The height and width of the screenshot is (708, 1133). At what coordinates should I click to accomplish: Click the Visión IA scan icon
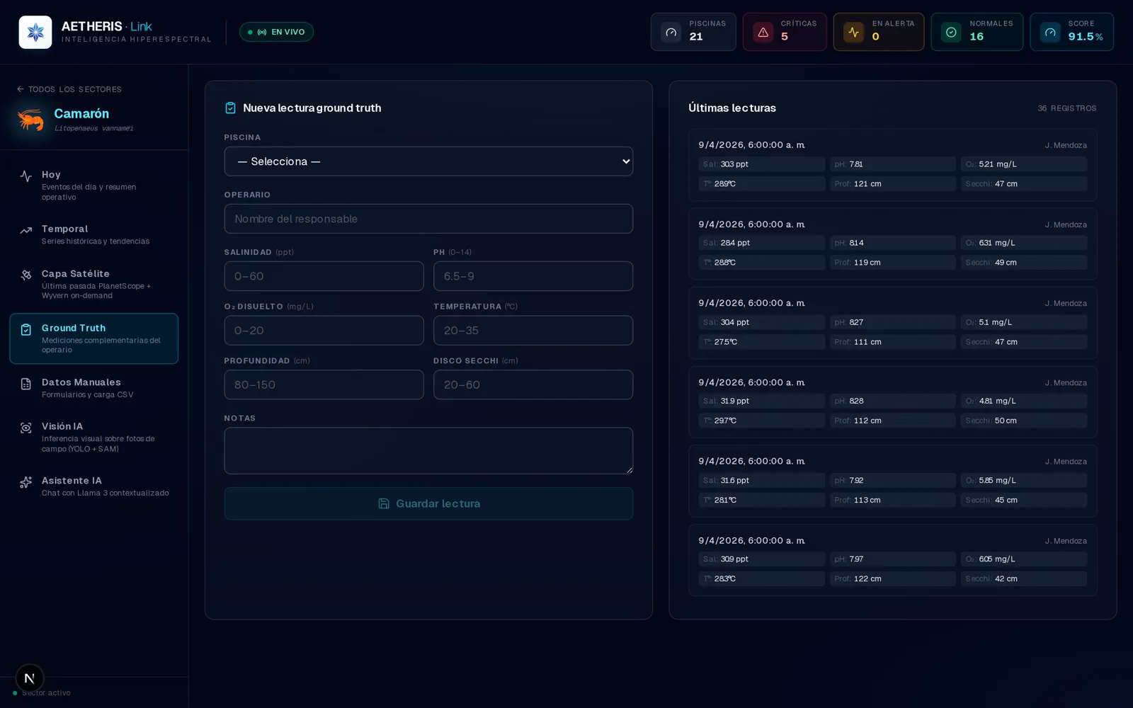click(x=26, y=428)
